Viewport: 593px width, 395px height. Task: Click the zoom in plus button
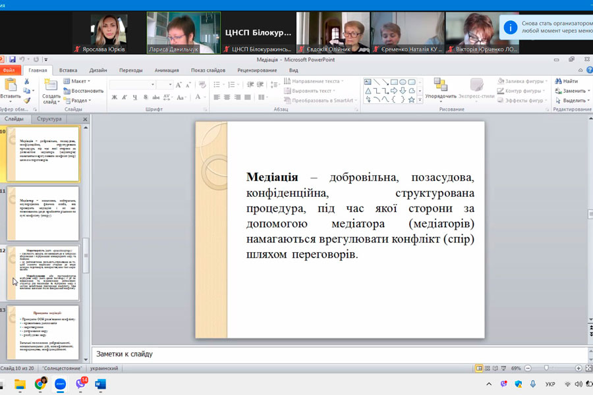pos(579,368)
